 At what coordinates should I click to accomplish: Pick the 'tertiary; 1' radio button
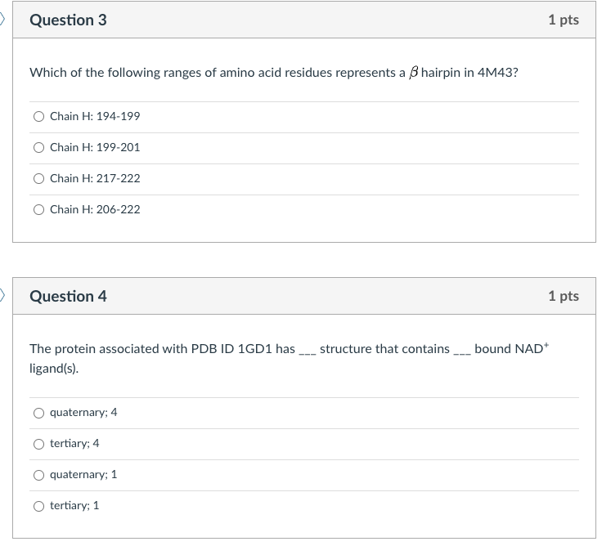[x=38, y=506]
